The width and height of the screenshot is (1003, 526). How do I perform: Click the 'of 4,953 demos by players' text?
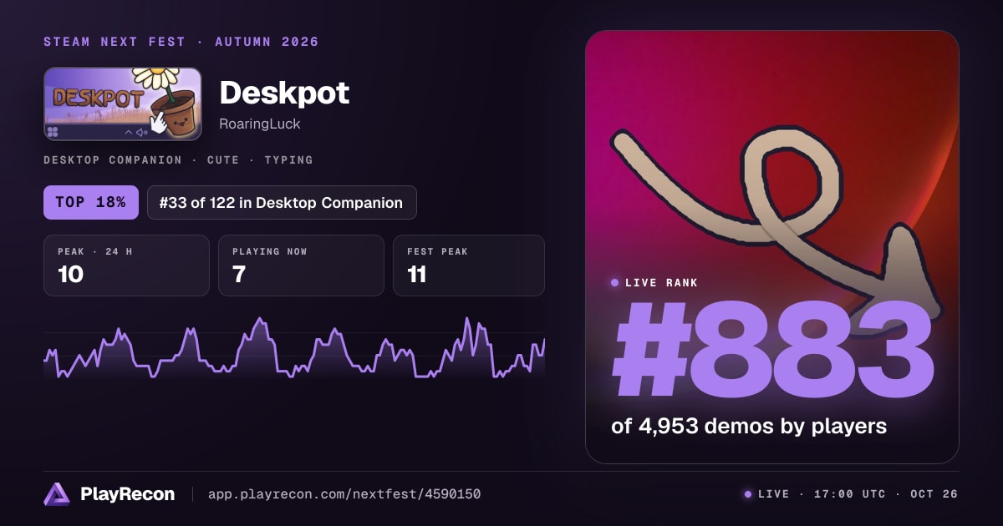[749, 426]
